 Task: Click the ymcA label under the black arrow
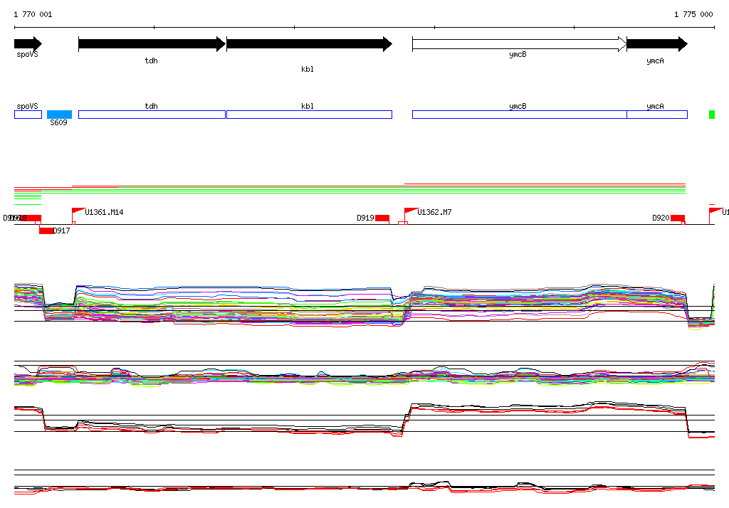(655, 61)
